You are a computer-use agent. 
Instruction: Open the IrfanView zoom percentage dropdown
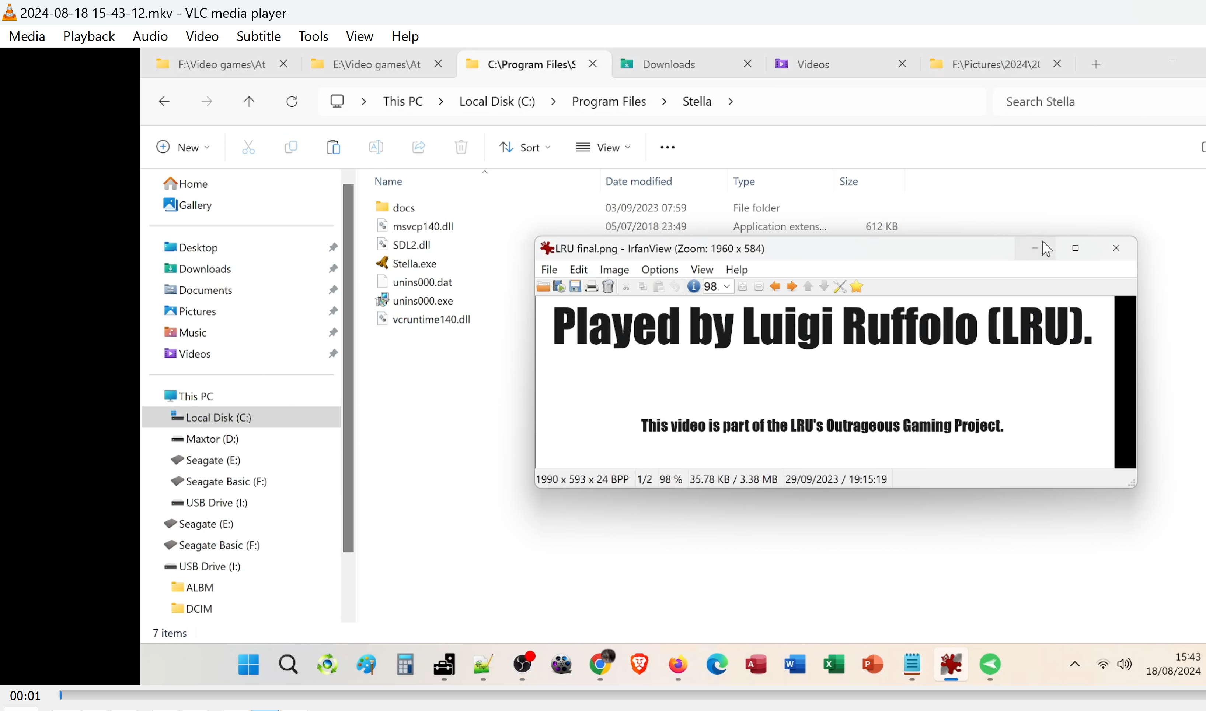[x=726, y=286]
